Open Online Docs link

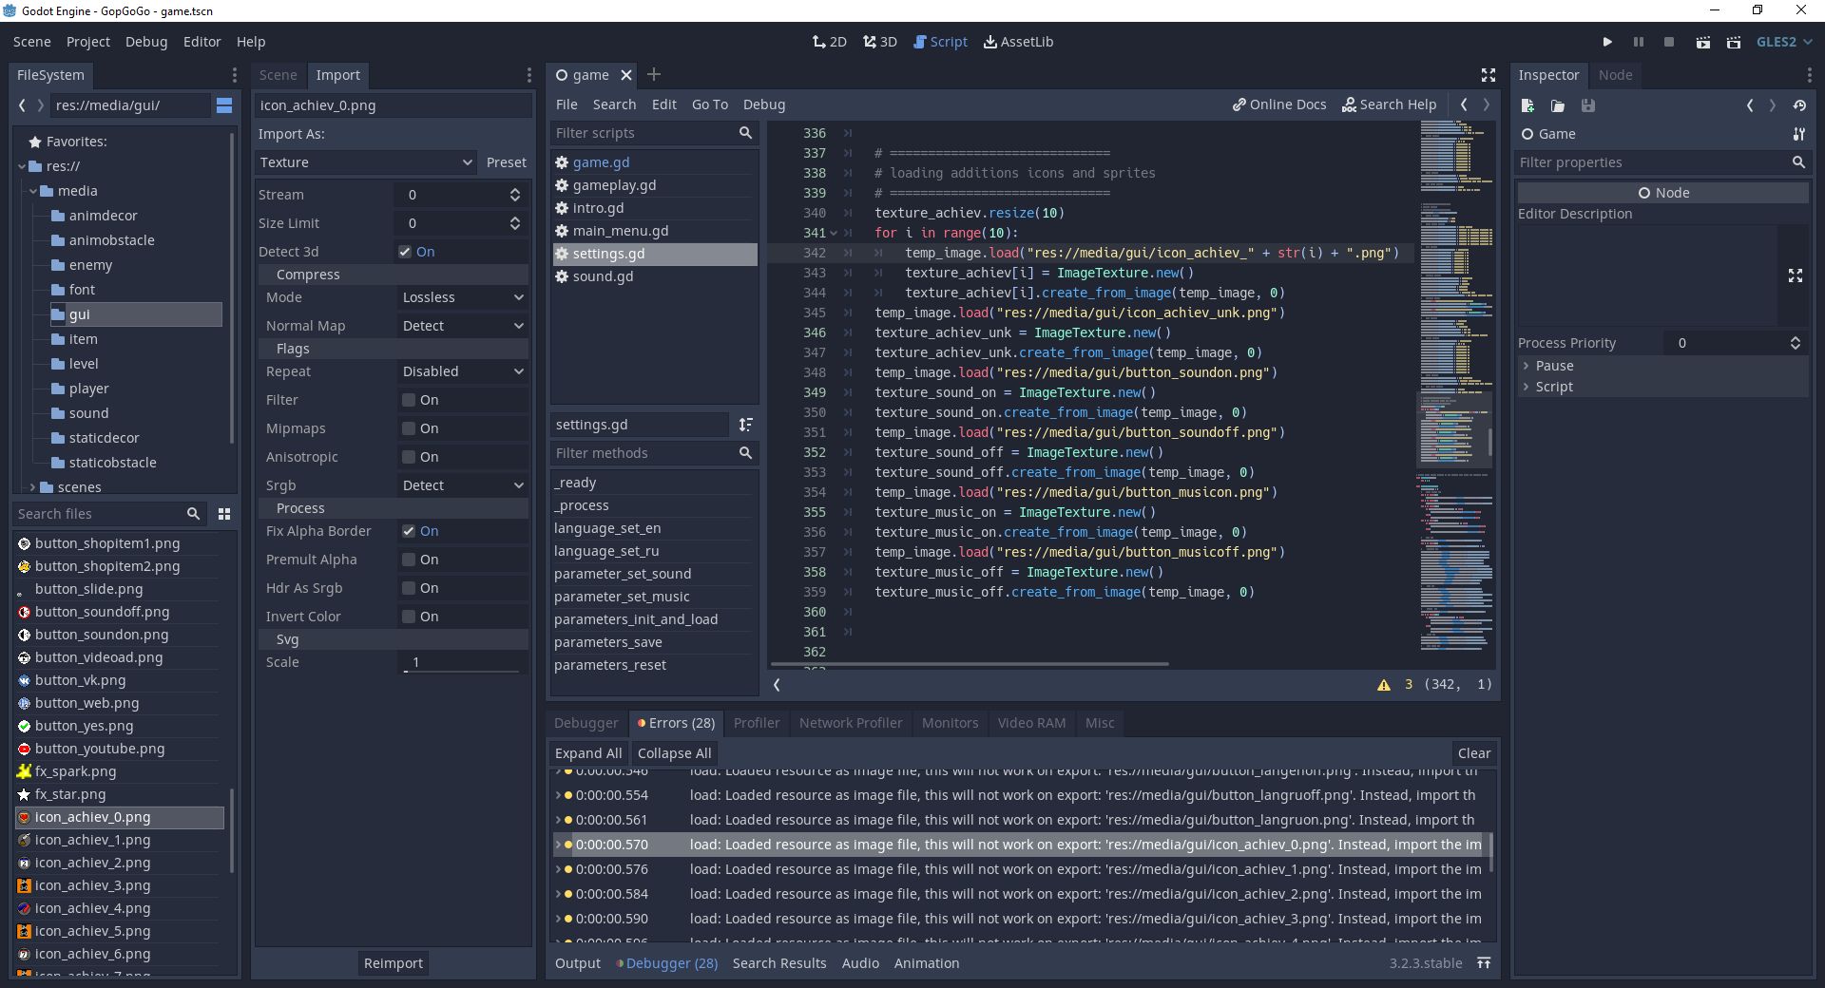coord(1279,104)
